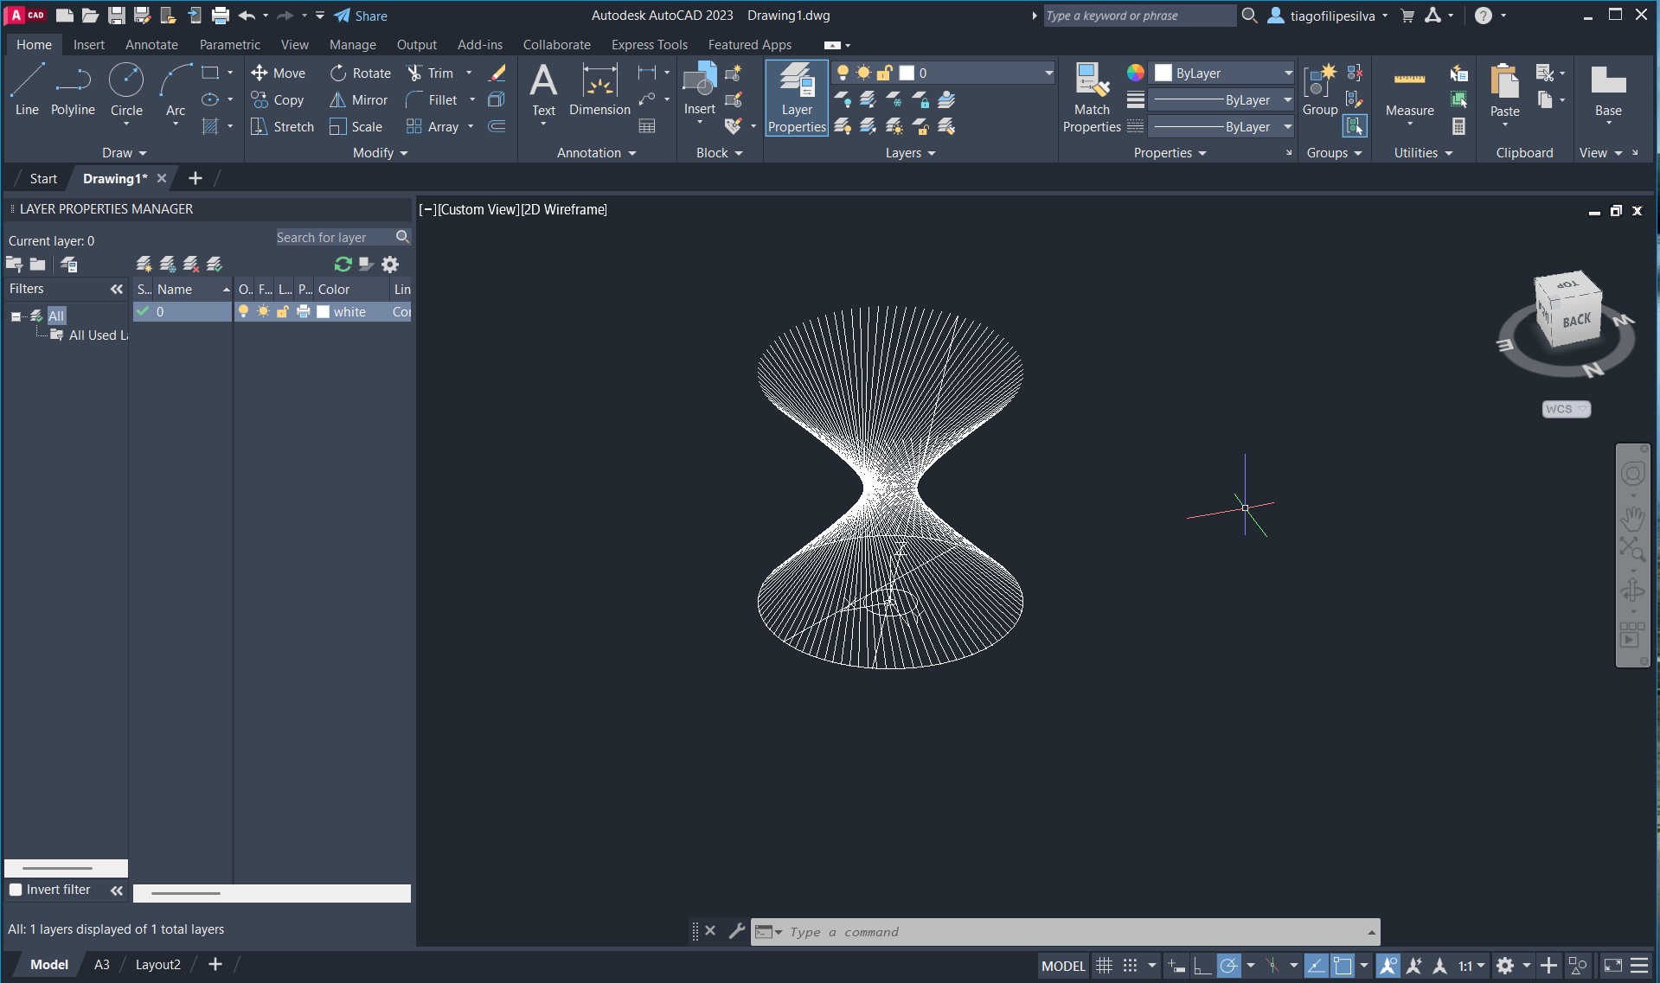The height and width of the screenshot is (983, 1660).
Task: Toggle layer 0 visibility lightbulb in list
Action: click(244, 312)
